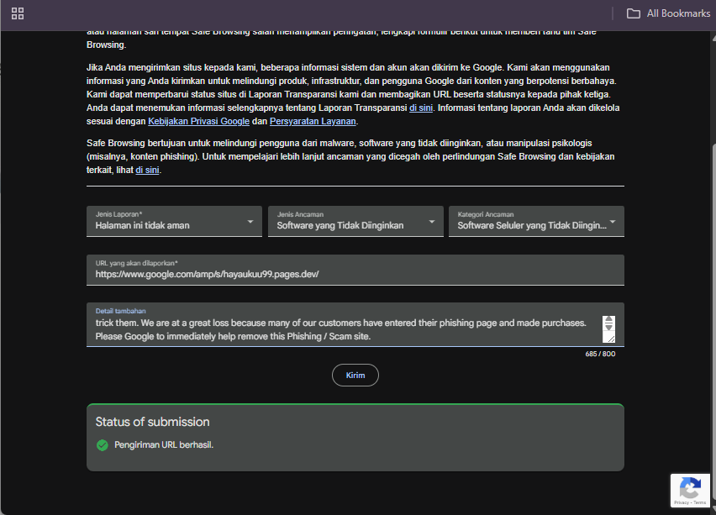Screen dimensions: 716x515
Task: Click the reCAPTCHA badge
Action: 690,491
